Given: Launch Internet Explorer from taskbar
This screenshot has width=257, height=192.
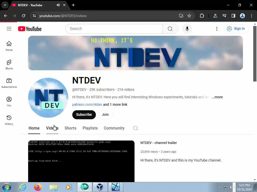Looking at the screenshot, I should [22, 187].
